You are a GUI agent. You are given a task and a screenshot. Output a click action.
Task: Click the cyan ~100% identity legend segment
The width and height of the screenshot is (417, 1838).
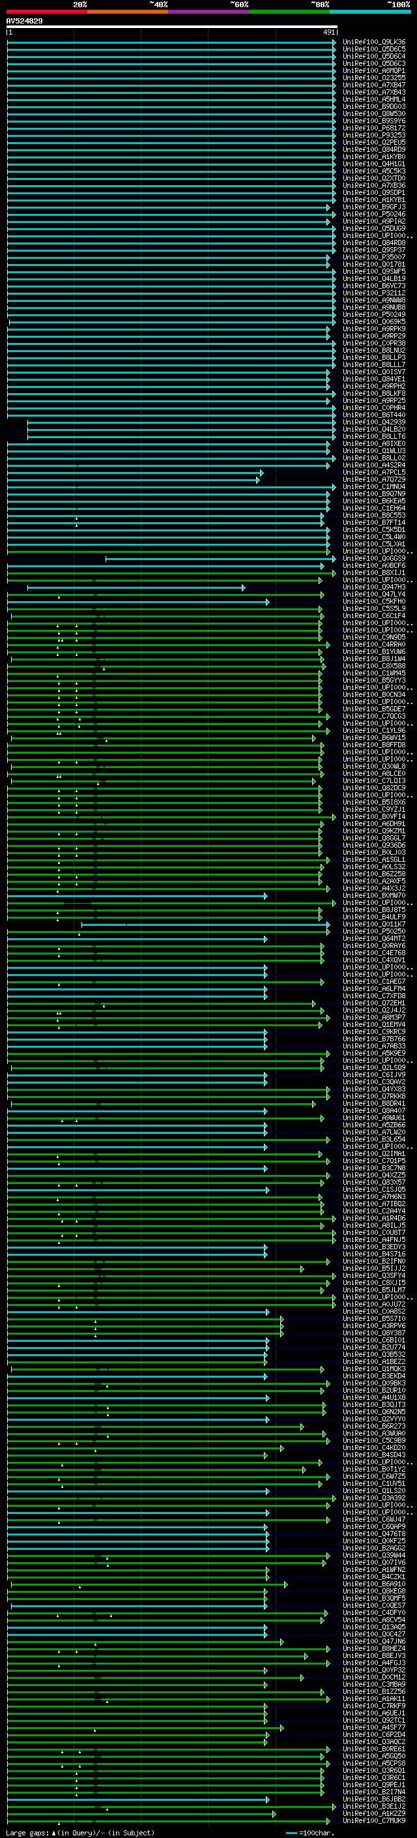click(371, 12)
